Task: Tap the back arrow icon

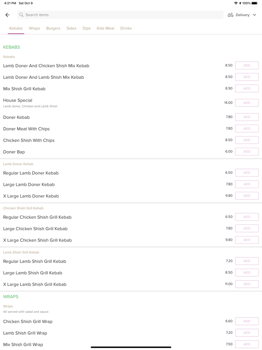Action: [7, 15]
